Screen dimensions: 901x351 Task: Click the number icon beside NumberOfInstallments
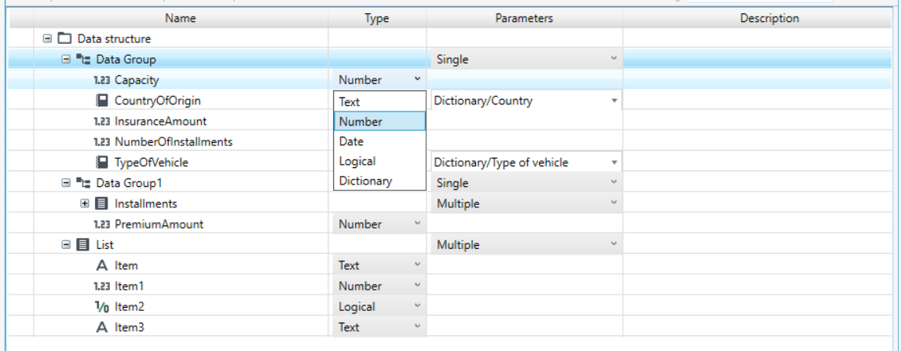[101, 142]
